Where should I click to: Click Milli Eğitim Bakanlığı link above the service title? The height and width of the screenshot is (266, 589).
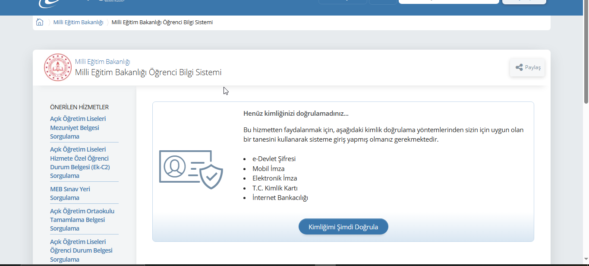(103, 62)
